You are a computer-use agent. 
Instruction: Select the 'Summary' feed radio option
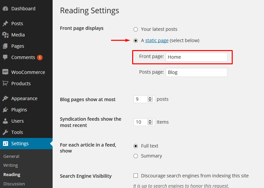click(x=135, y=156)
